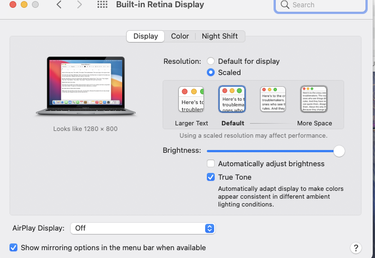
Task: Select the More Space resolution thumbnail
Action: pyautogui.click(x=314, y=99)
